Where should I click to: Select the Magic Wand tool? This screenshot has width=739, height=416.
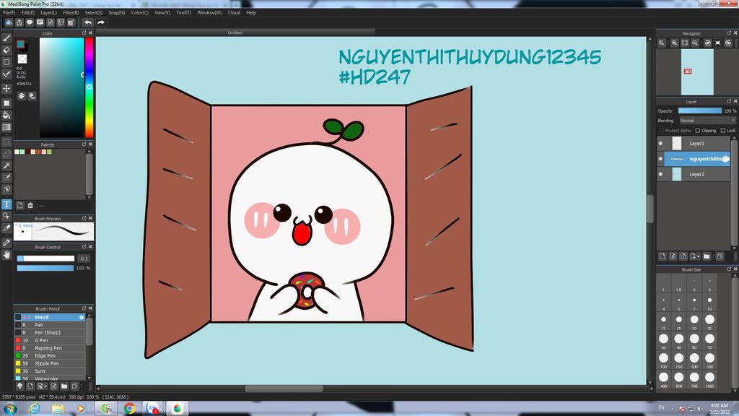(x=6, y=165)
